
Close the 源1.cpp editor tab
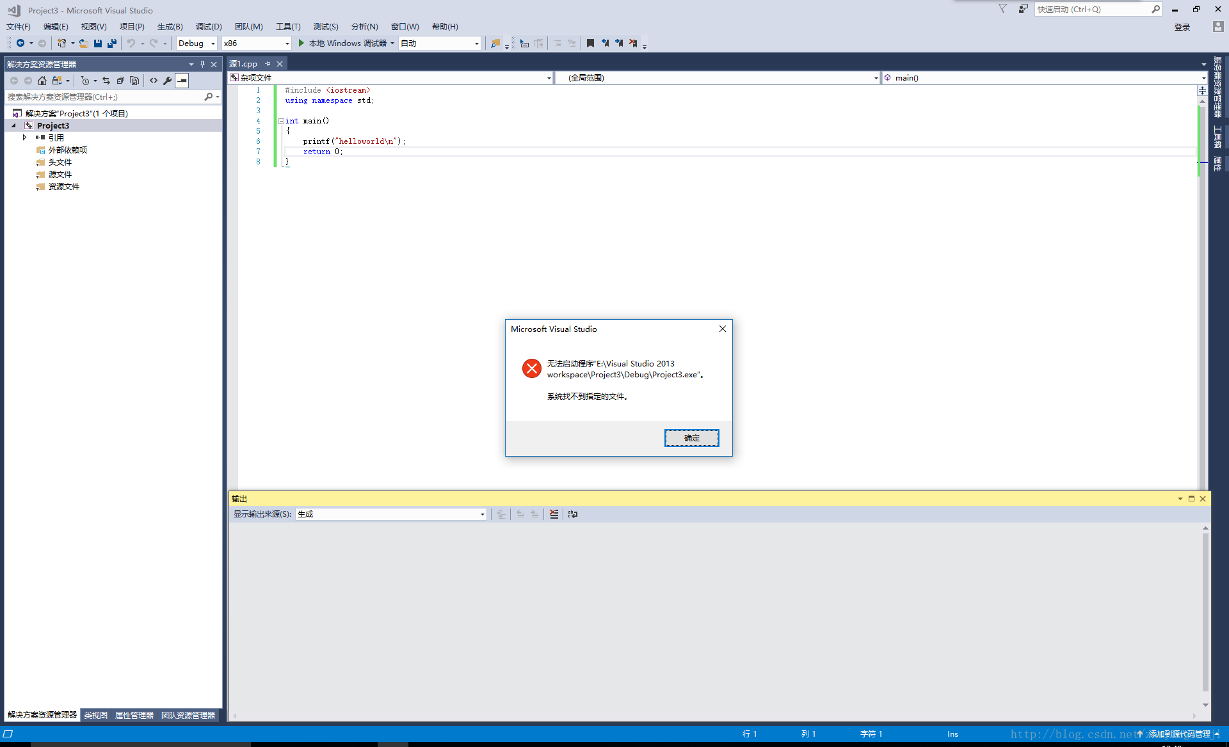pyautogui.click(x=280, y=64)
